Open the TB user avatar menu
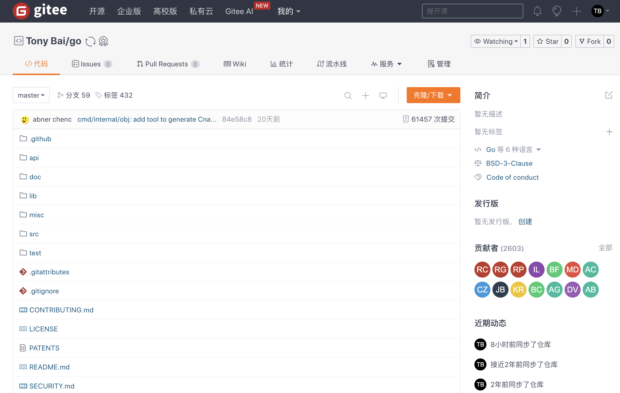 point(600,11)
